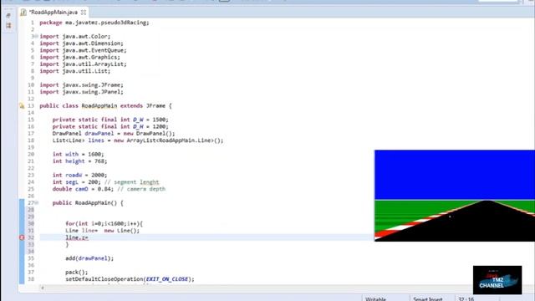535x301 pixels.
Task: Click the constant D_W = 1500 declaration
Action: [x=110, y=120]
